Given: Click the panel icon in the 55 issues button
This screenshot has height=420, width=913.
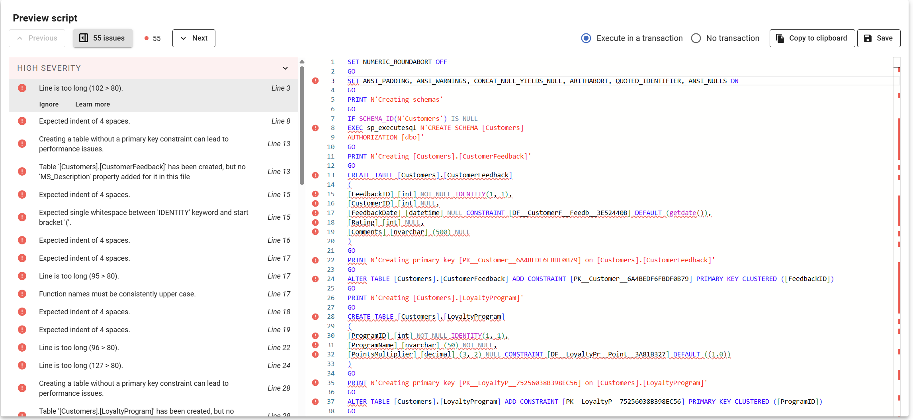Looking at the screenshot, I should coord(84,38).
